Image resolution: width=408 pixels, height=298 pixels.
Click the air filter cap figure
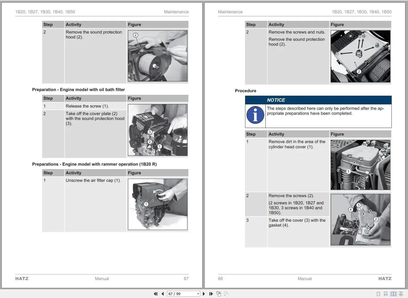158,204
